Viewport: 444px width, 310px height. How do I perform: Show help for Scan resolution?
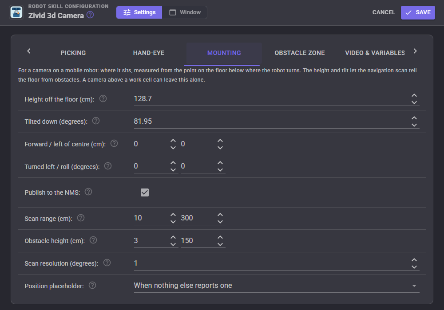[x=107, y=263]
